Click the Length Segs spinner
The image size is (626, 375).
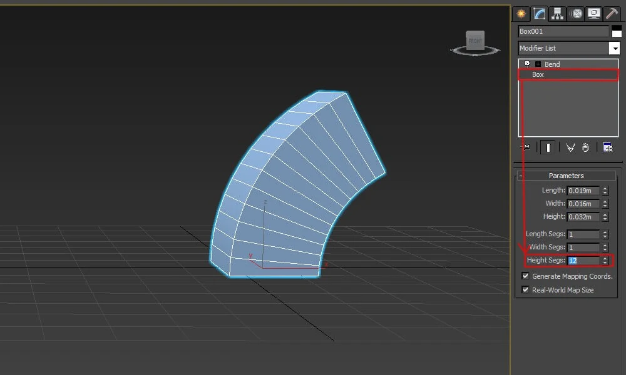click(x=605, y=234)
